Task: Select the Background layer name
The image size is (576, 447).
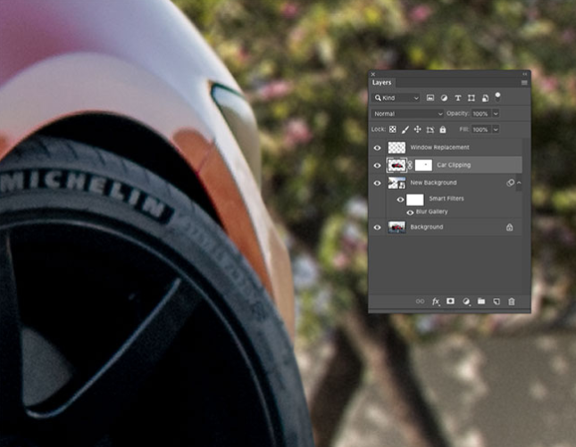Action: (427, 228)
